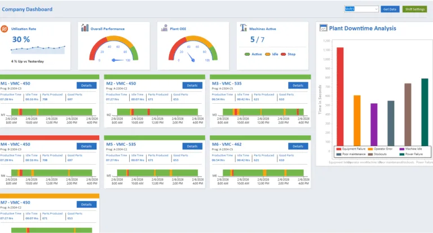
Task: Click the M1 - VMC - 450 title
Action: pyautogui.click(x=15, y=83)
